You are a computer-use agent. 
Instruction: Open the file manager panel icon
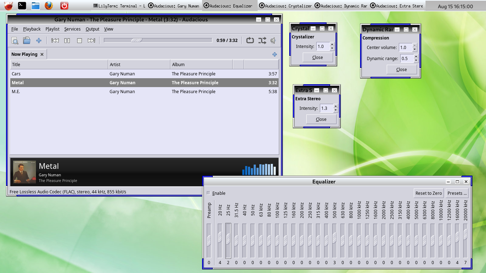pos(35,5)
